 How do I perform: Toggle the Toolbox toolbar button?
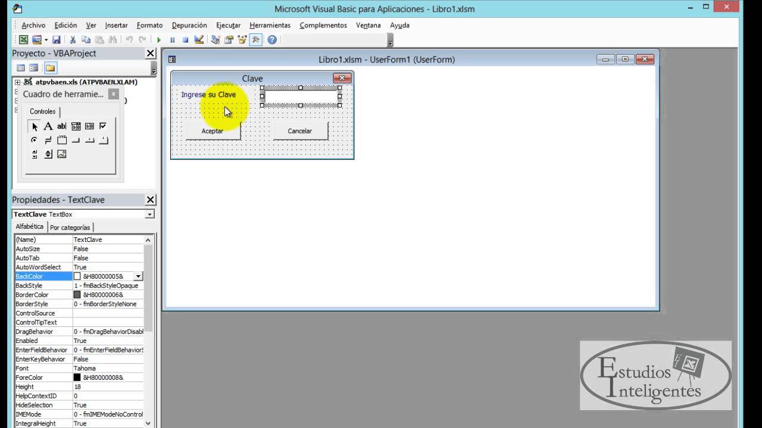click(255, 40)
